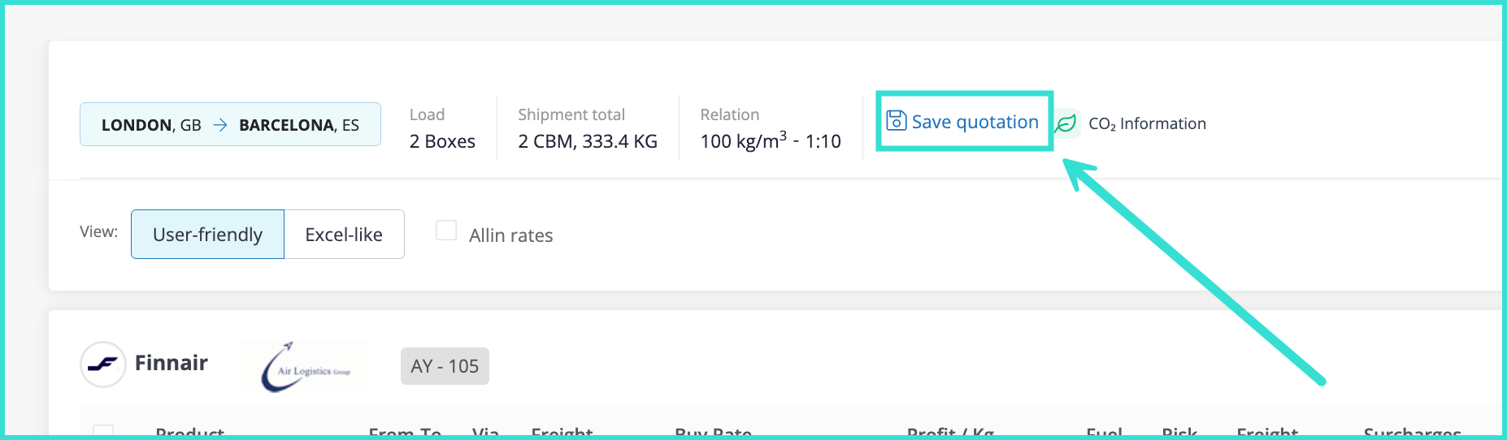
Task: Click the Load 2 Boxes summary
Action: pos(442,141)
